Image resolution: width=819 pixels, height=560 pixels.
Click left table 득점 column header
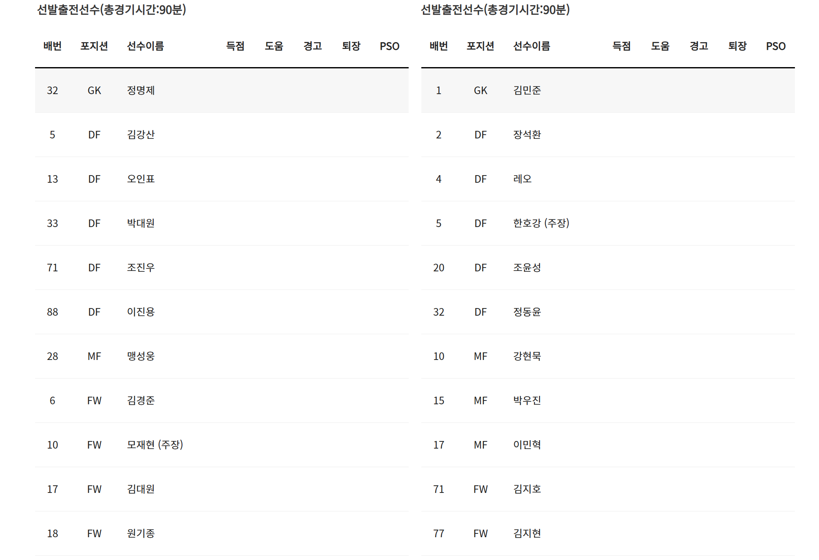click(x=235, y=46)
